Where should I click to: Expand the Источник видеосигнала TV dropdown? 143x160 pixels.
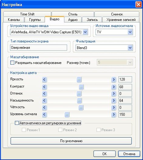(x=130, y=32)
